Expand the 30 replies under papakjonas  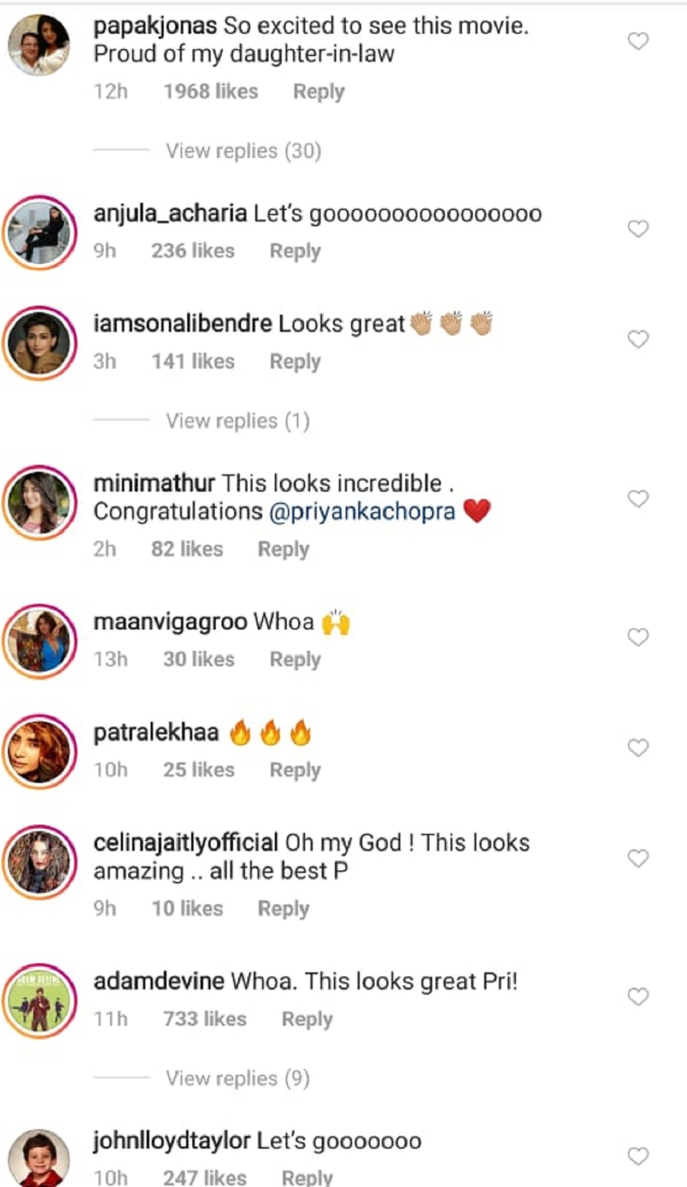pos(243,151)
